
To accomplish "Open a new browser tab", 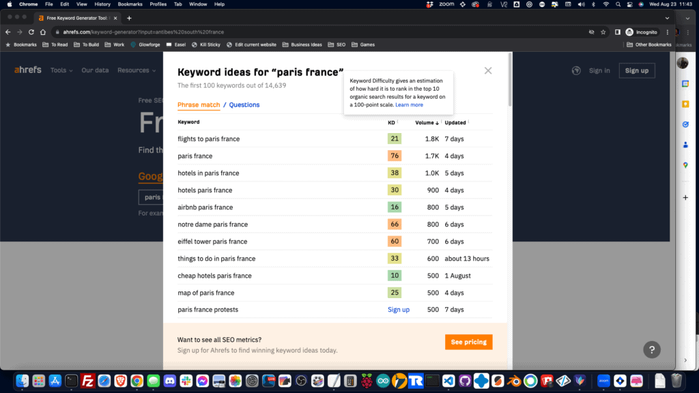I will click(x=129, y=18).
